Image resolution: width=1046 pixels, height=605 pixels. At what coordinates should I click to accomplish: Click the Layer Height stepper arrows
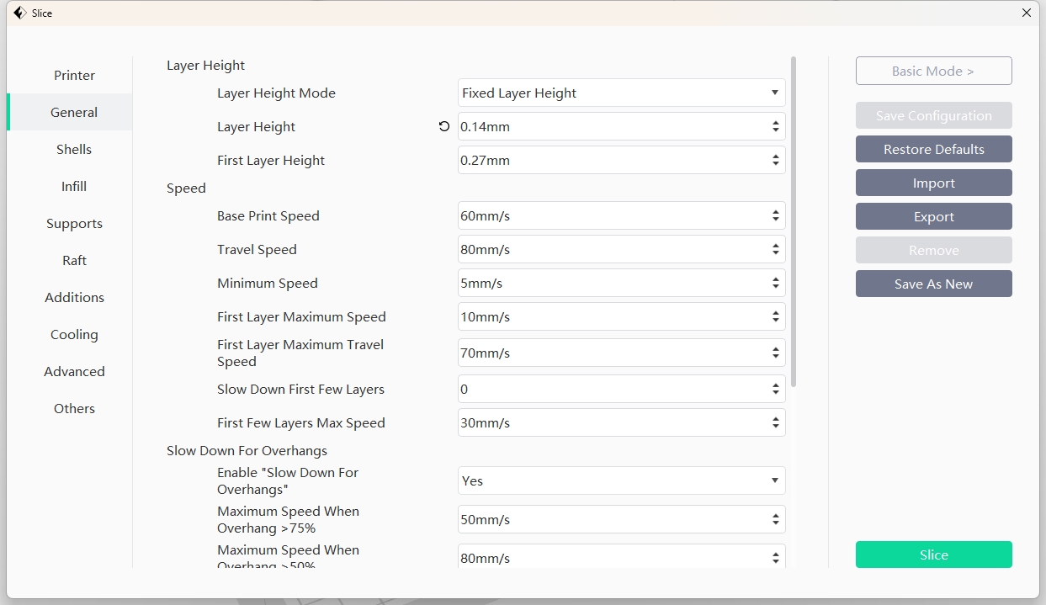[x=775, y=127]
